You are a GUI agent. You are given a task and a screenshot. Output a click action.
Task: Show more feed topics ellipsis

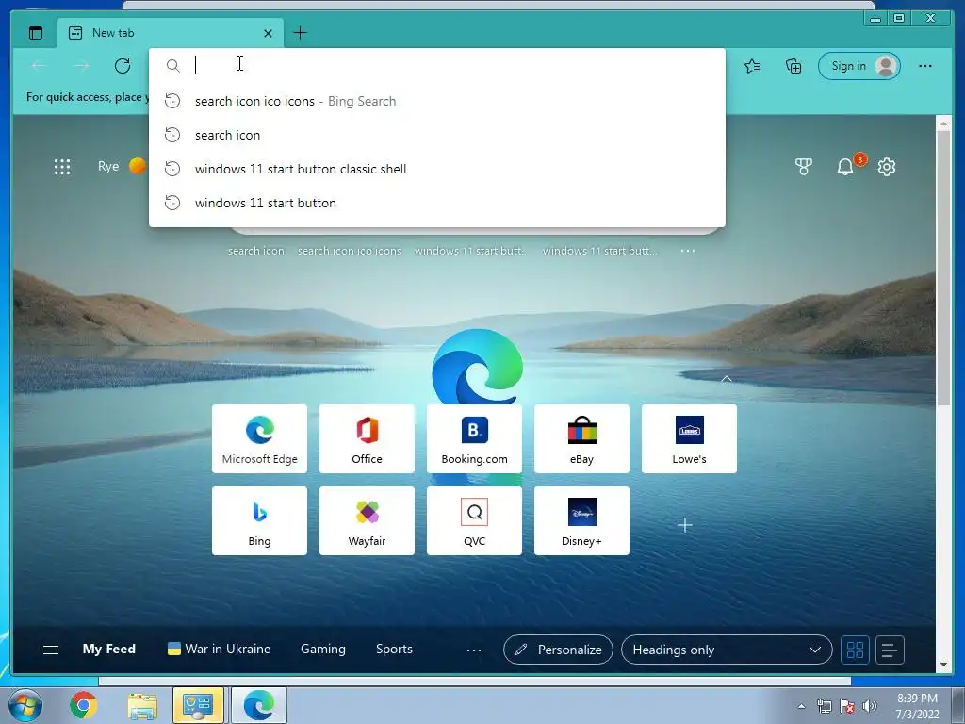[x=474, y=650]
